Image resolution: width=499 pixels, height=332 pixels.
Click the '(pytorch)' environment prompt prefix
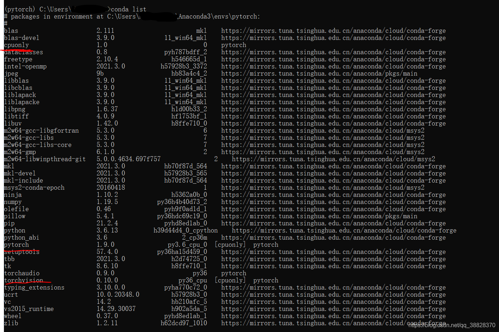tap(20, 9)
